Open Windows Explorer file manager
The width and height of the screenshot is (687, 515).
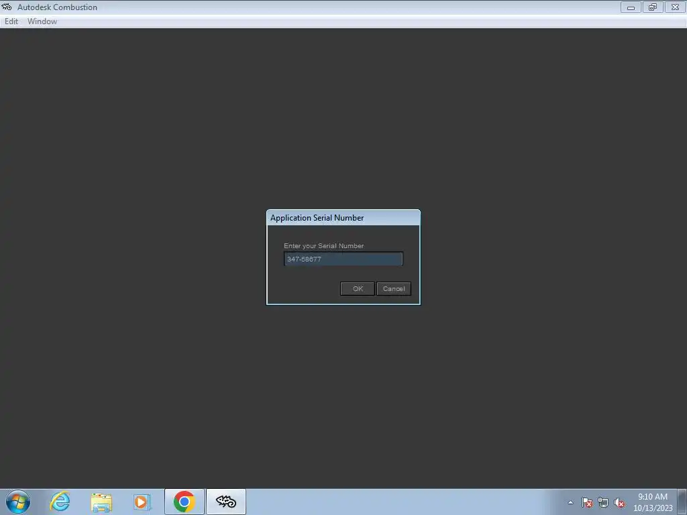click(101, 502)
